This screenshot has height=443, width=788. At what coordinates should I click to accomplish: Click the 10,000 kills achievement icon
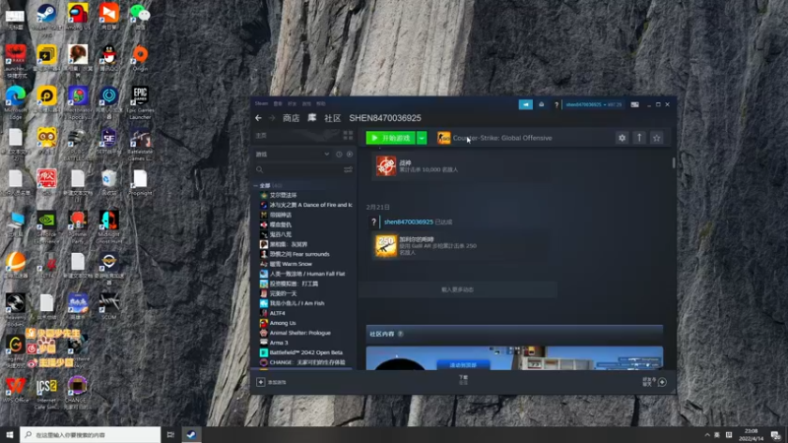386,166
